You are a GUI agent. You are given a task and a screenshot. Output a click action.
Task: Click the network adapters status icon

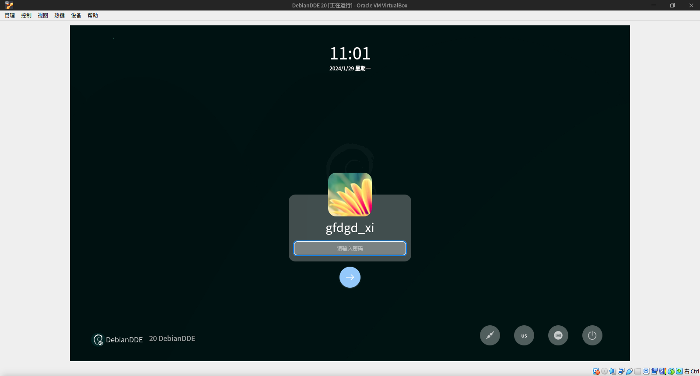coord(621,371)
